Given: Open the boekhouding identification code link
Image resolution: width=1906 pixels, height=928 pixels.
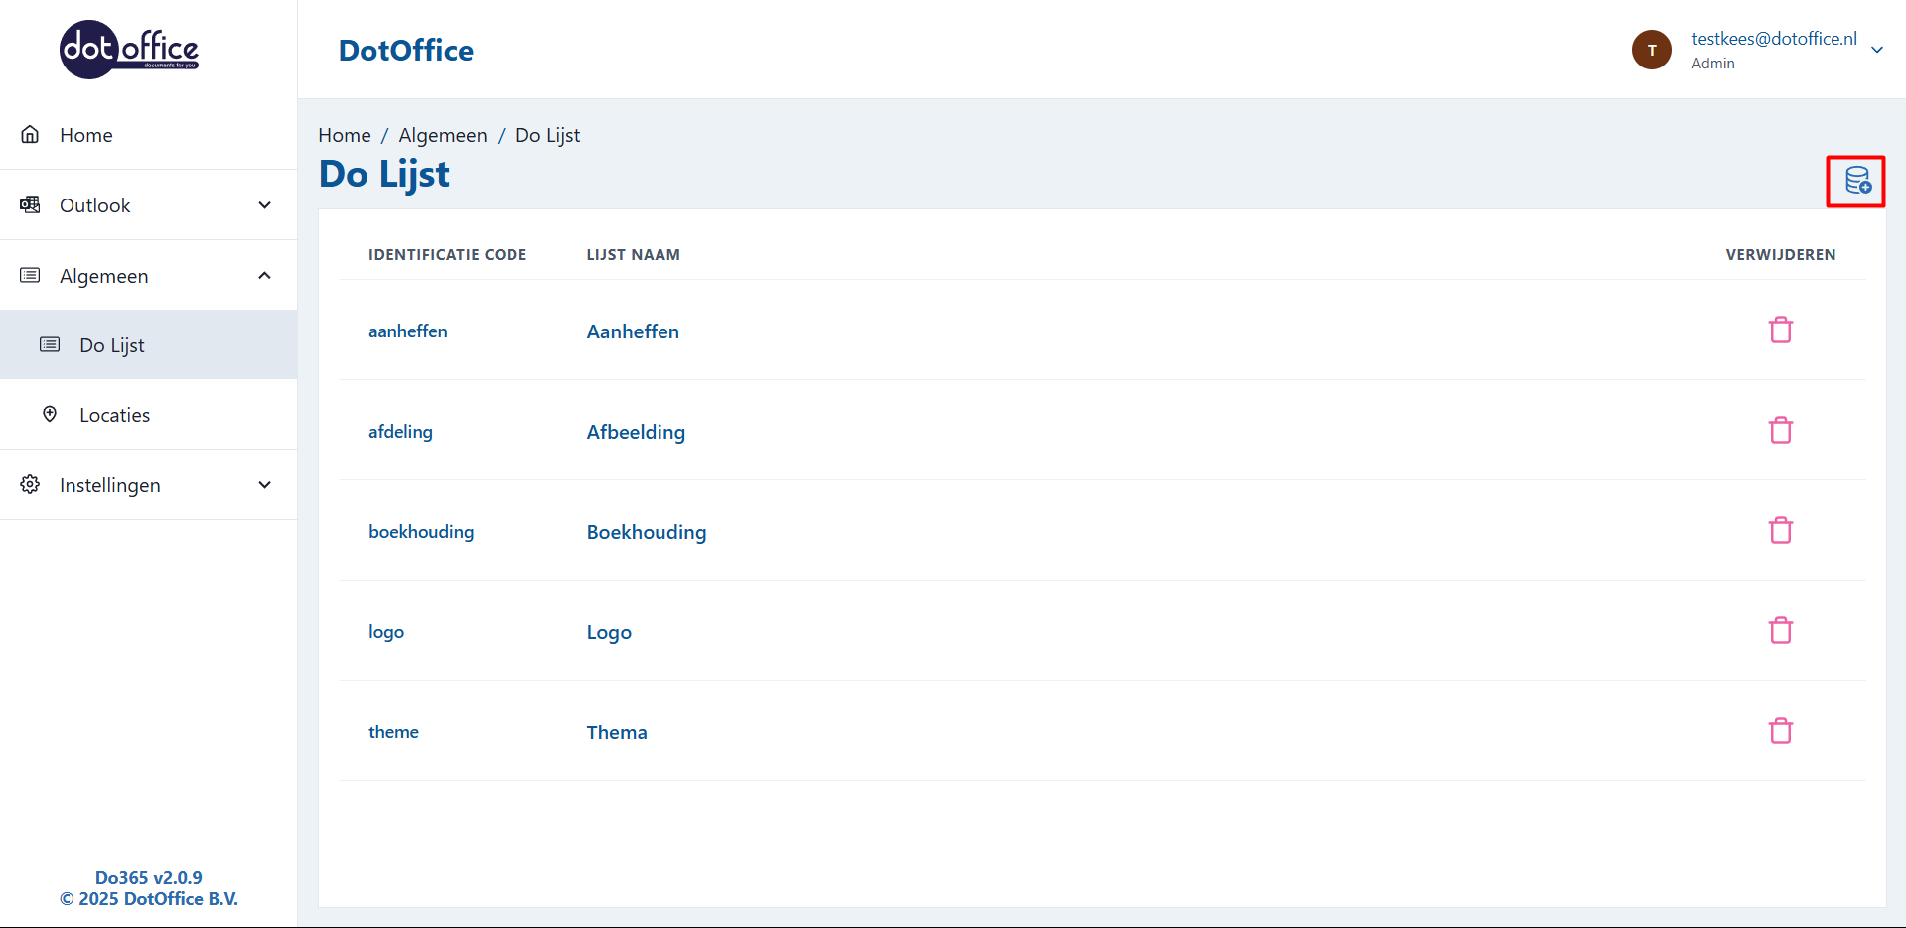Looking at the screenshot, I should coord(421,532).
